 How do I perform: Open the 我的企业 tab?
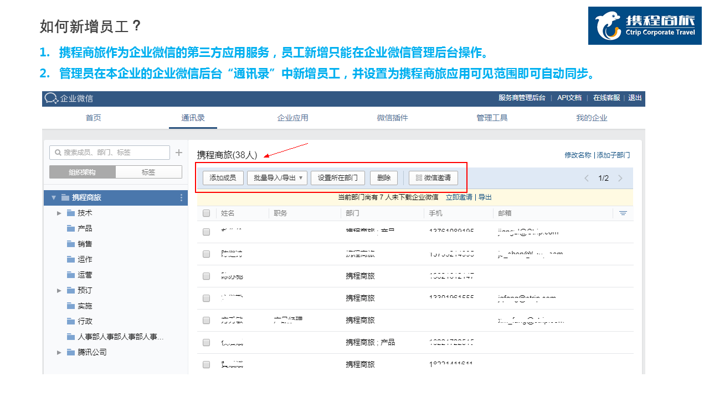[x=592, y=118]
